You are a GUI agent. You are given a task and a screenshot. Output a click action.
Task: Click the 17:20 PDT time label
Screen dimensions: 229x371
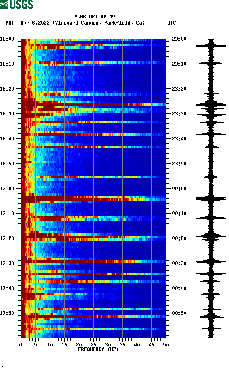click(7, 238)
